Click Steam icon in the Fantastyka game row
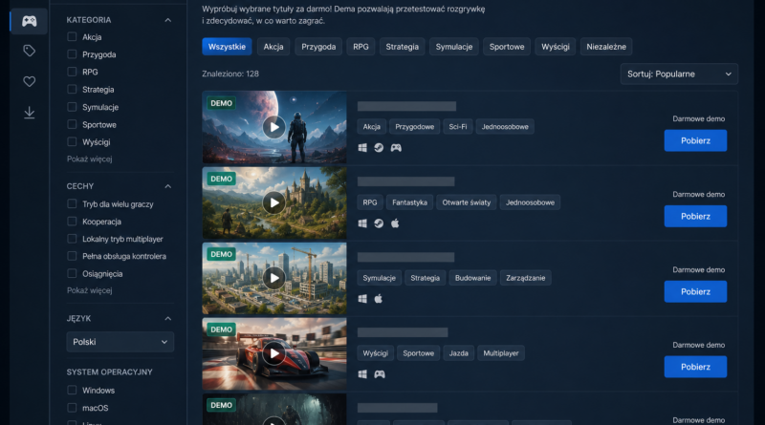This screenshot has height=425, width=765. tap(379, 223)
